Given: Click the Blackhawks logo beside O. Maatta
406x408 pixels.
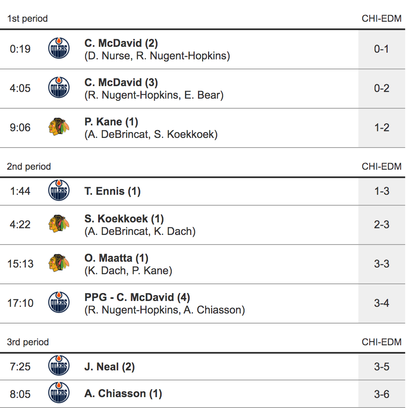Looking at the screenshot, I should coord(59,264).
